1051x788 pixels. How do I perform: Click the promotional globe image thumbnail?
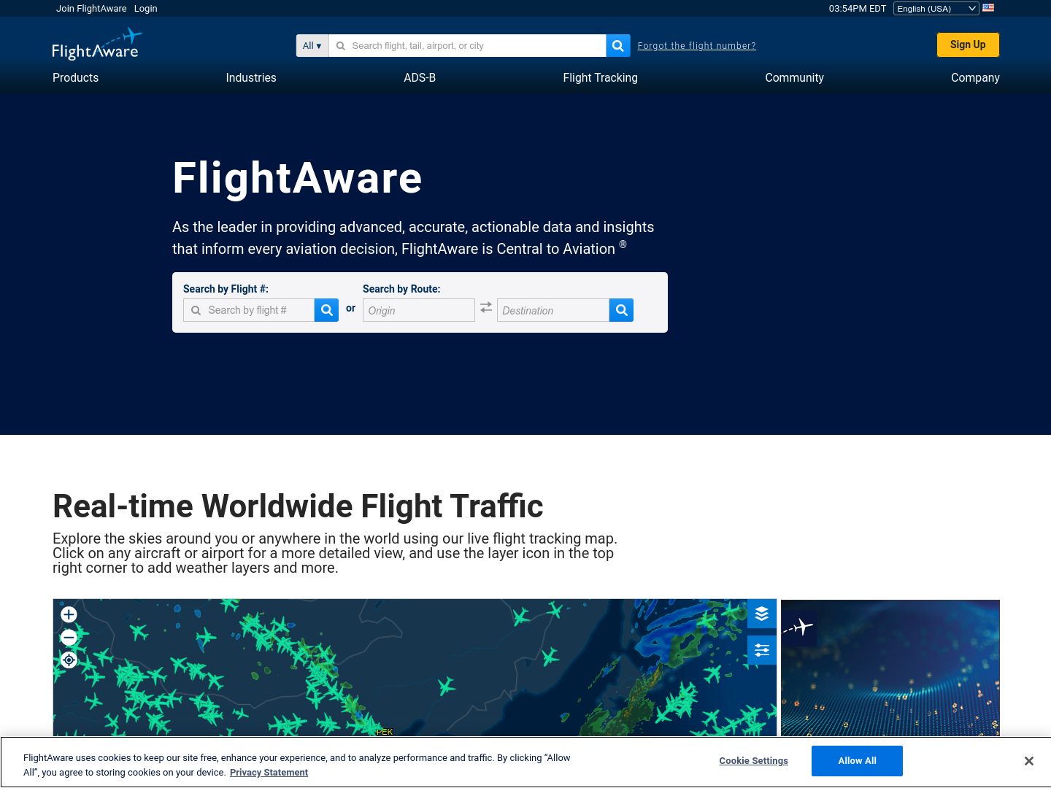[890, 668]
